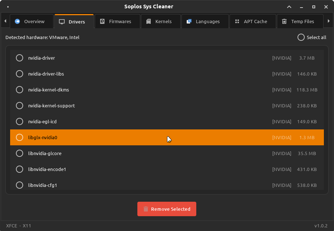Select the Drivers tab
This screenshot has height=231, width=334.
coord(74,21)
